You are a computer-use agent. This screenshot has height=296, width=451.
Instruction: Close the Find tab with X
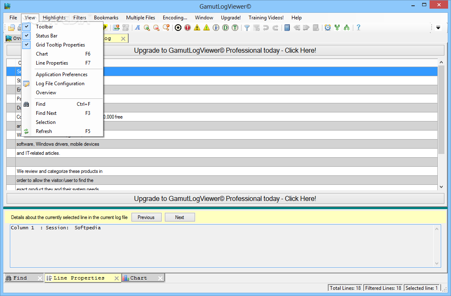pyautogui.click(x=40, y=278)
